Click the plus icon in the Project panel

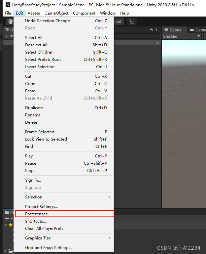pos(7,219)
